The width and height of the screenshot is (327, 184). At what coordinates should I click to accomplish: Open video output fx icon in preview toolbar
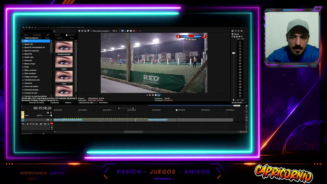pos(85,31)
